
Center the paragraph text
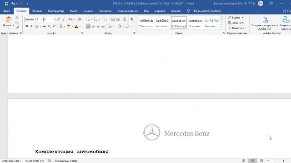pos(93,26)
